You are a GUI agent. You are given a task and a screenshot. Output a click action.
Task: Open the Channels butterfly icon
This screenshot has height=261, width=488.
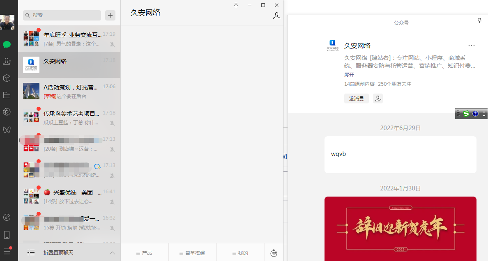pyautogui.click(x=7, y=130)
